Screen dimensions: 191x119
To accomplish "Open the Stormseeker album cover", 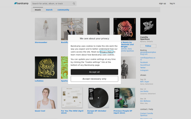I will coord(46,29).
